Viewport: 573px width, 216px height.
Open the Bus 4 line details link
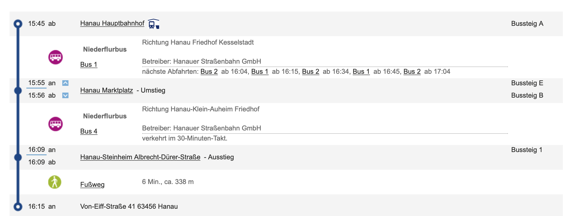[89, 131]
